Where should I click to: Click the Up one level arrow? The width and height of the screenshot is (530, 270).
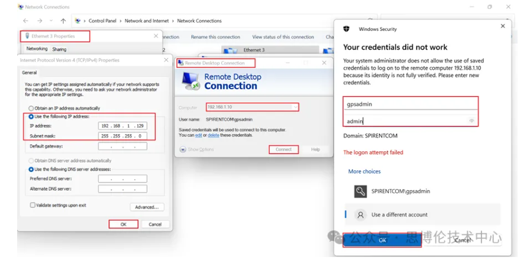coord(63,21)
